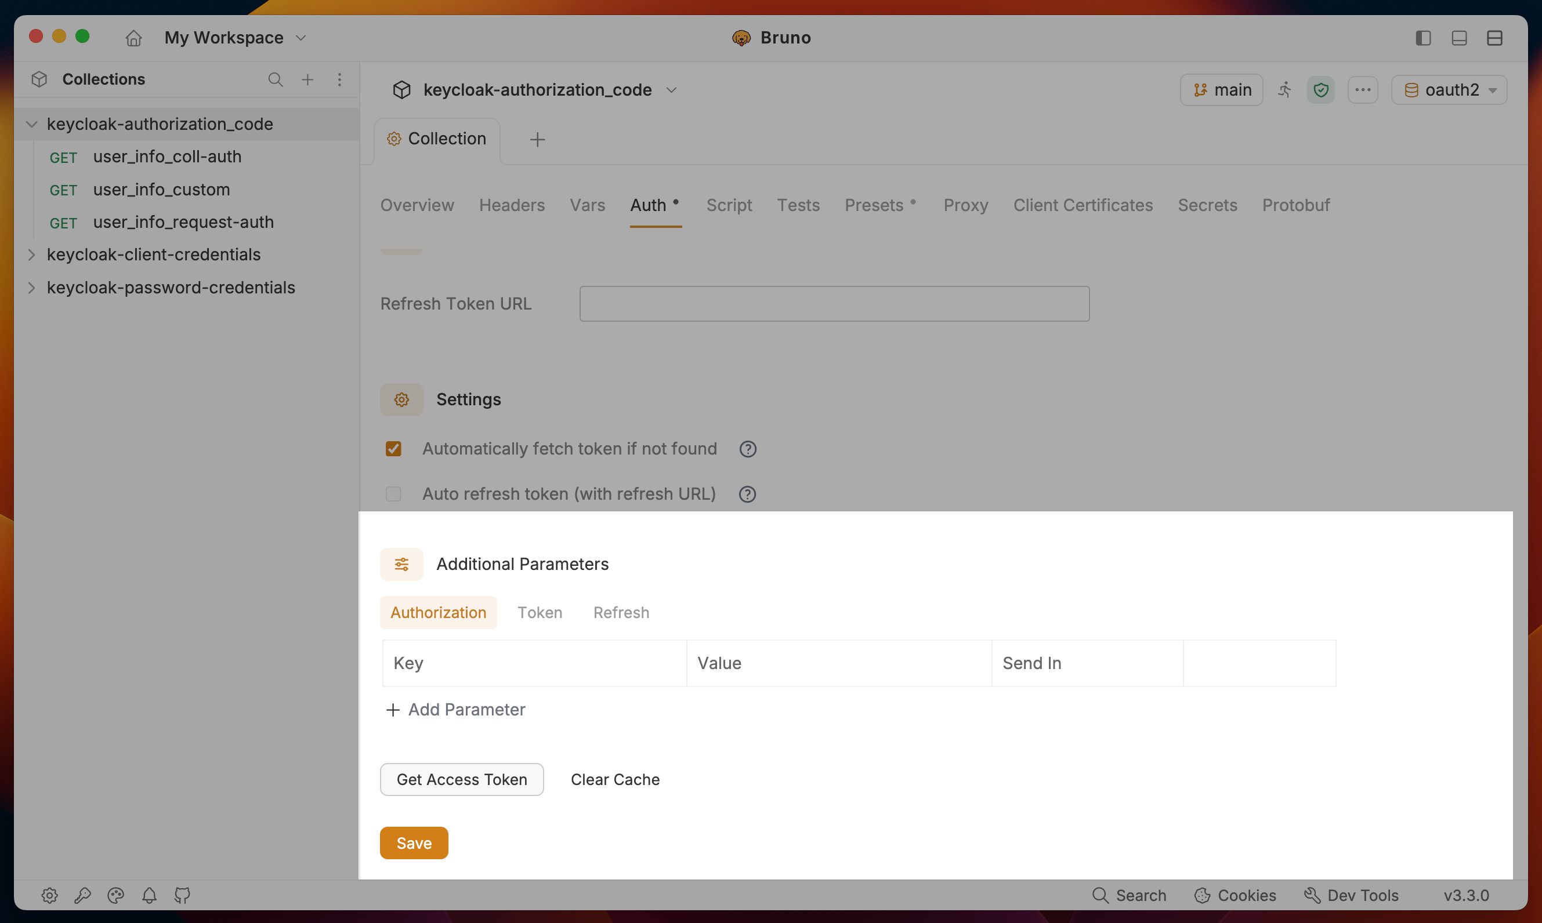Click the Refresh Token URL input field

pos(834,304)
